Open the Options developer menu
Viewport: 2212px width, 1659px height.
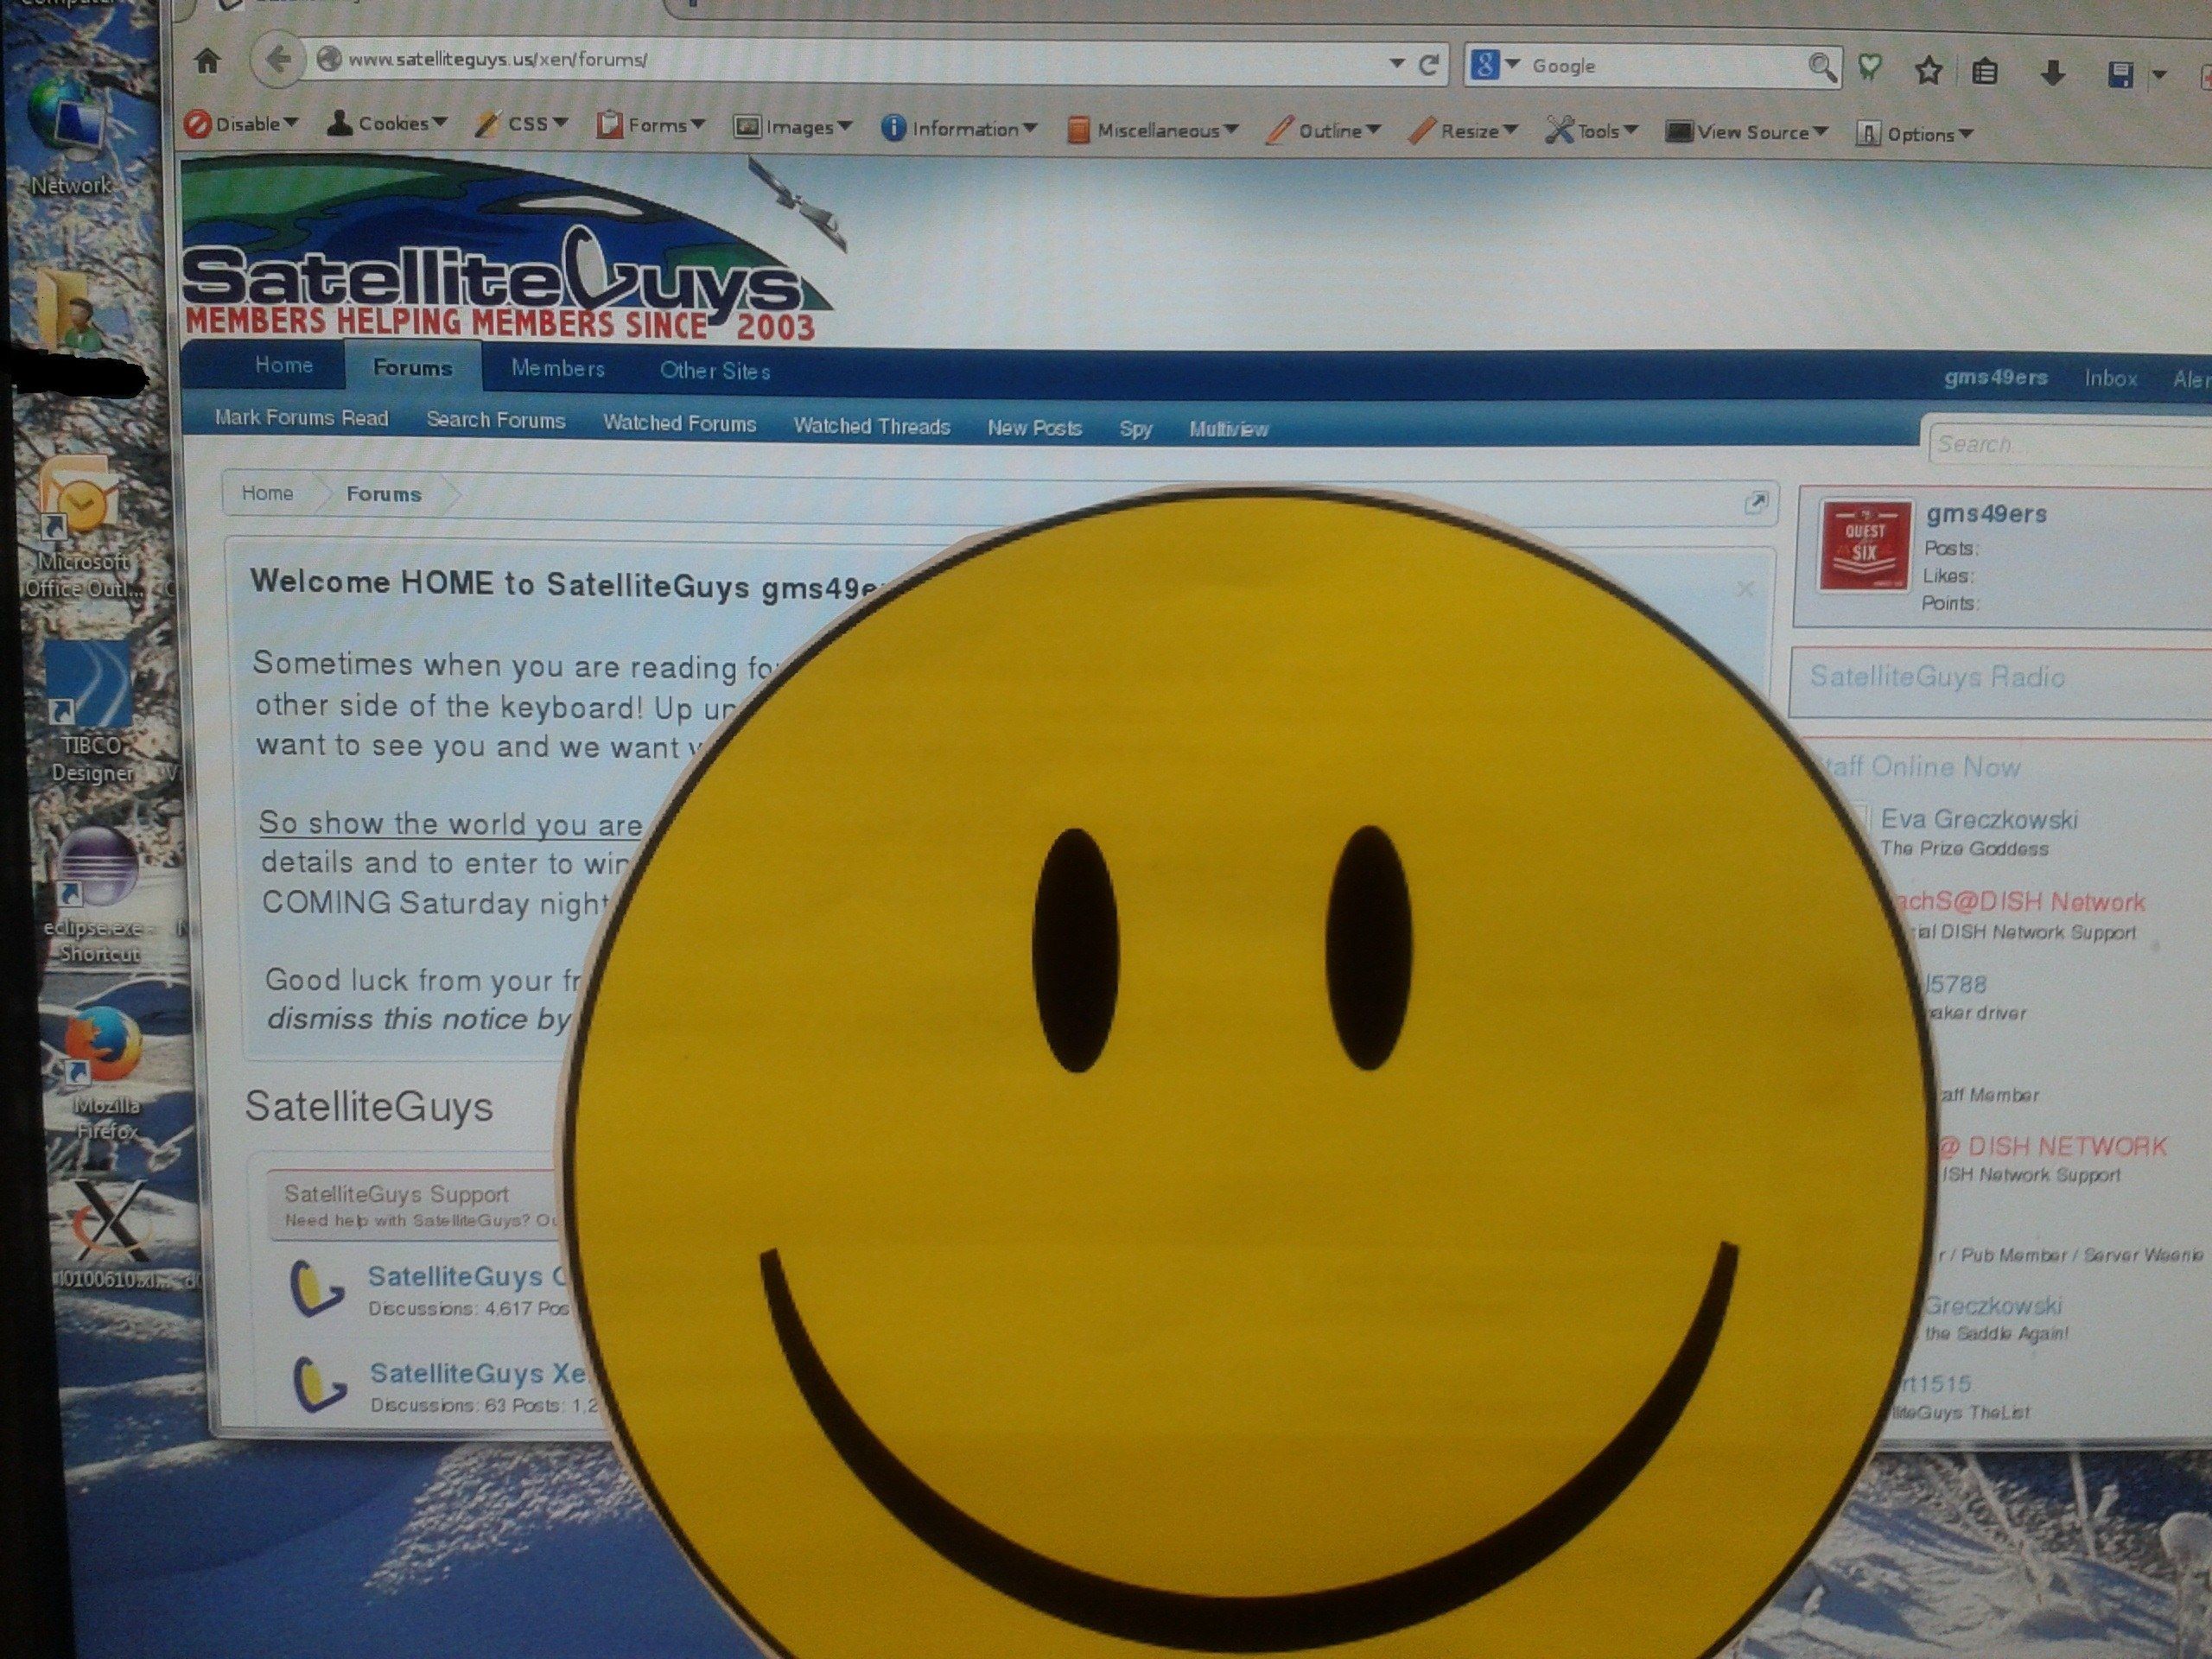tap(1914, 133)
